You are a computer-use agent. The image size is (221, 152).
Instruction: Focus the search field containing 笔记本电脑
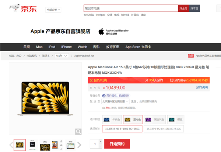coord(131,8)
